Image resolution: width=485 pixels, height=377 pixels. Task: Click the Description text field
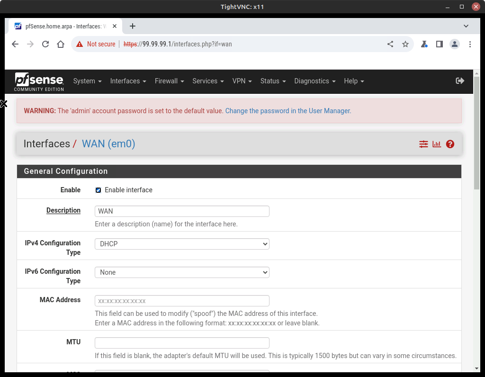pos(182,211)
